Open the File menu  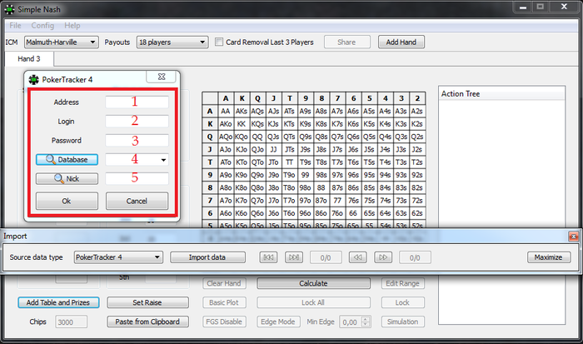tap(15, 25)
